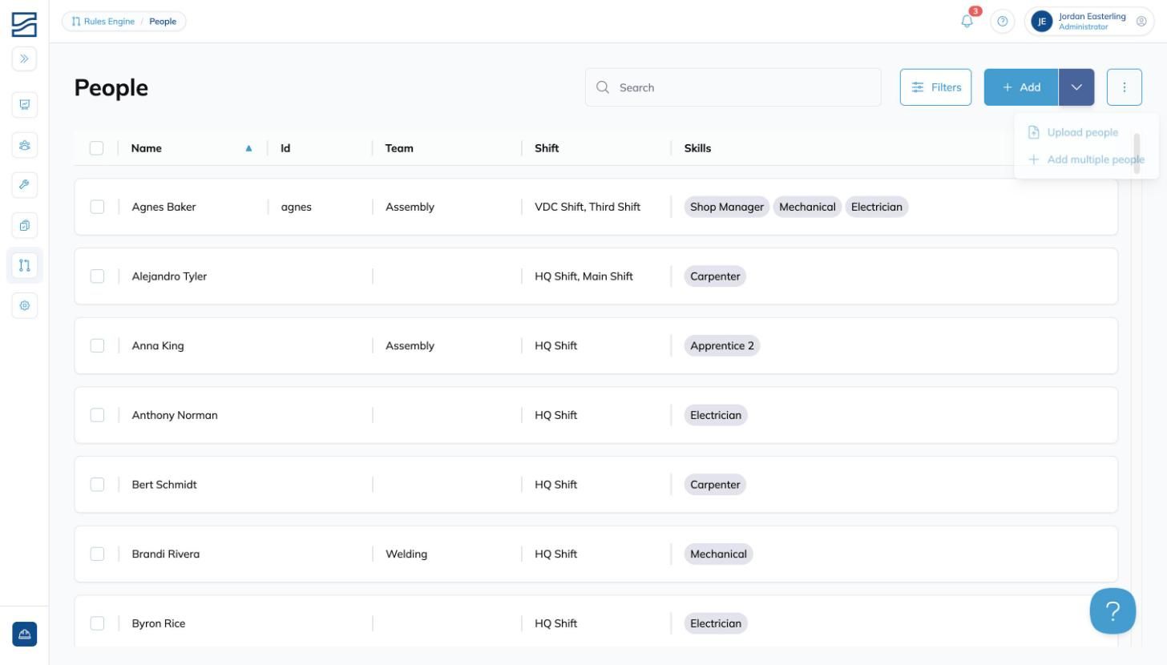Click the Apprentice 2 skill tag

(722, 345)
